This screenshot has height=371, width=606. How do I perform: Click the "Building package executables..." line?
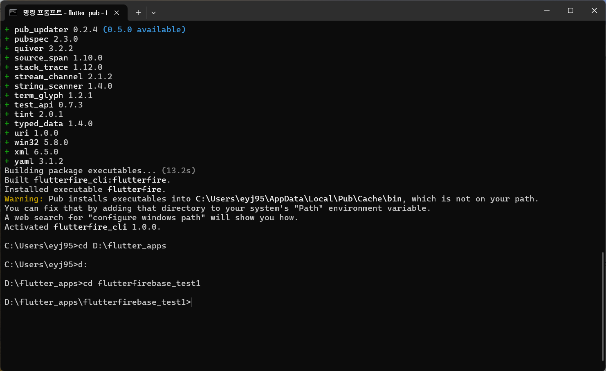[100, 170]
